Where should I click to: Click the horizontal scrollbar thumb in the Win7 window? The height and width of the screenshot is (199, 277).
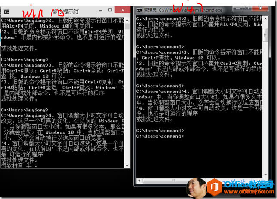(174, 181)
